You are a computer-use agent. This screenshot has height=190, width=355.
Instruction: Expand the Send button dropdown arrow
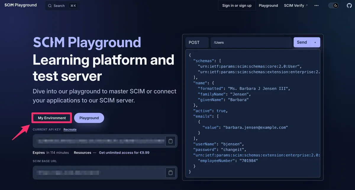tap(315, 42)
